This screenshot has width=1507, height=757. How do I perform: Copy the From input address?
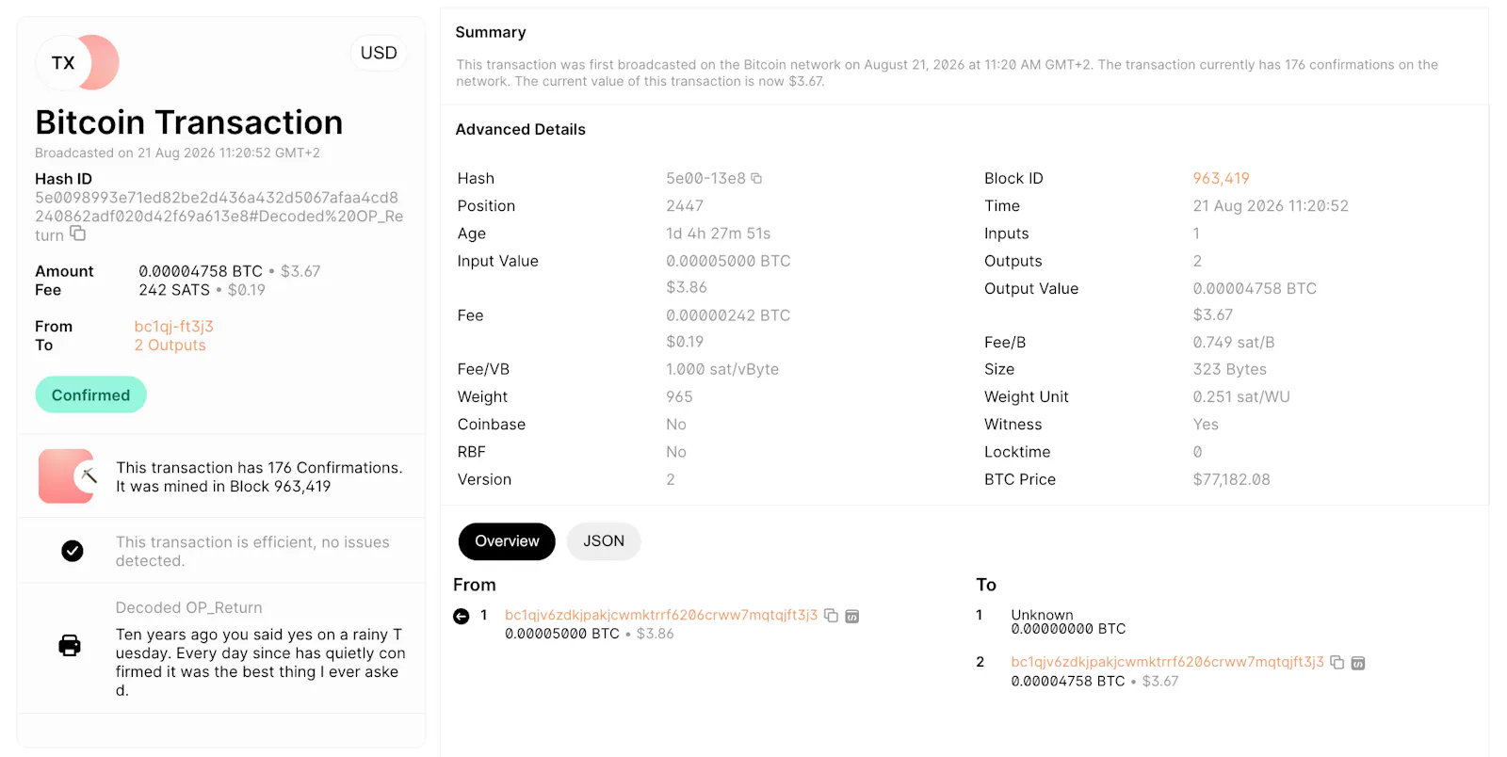[831, 616]
